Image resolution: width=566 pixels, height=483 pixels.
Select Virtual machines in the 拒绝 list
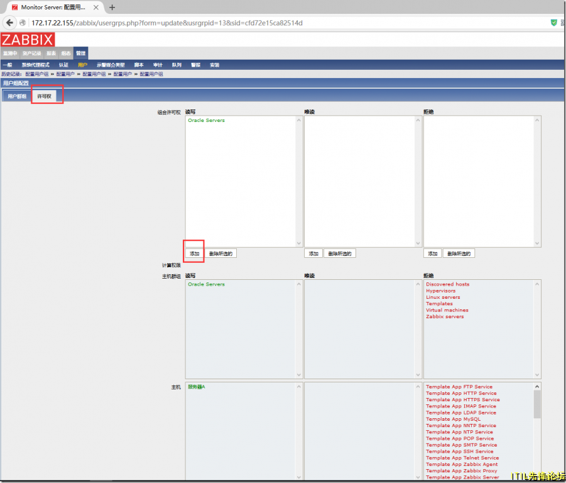pos(447,310)
